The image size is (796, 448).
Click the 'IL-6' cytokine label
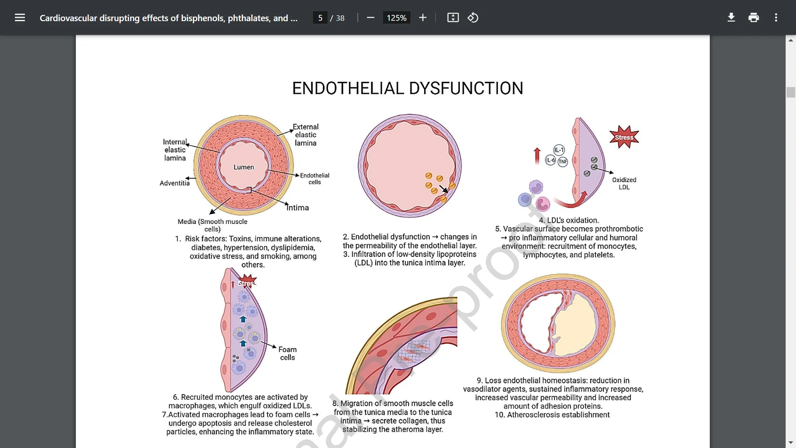pos(551,160)
